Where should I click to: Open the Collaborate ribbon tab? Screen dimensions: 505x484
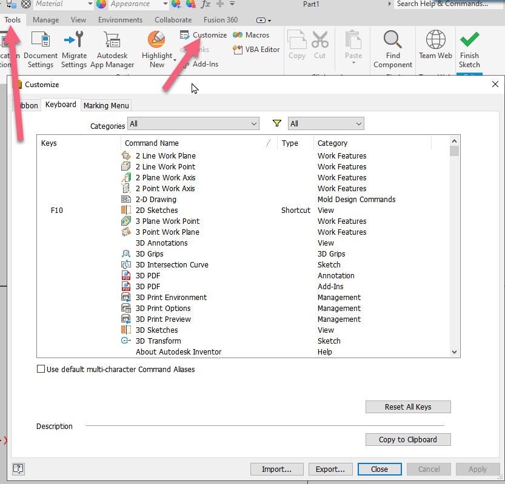click(173, 20)
